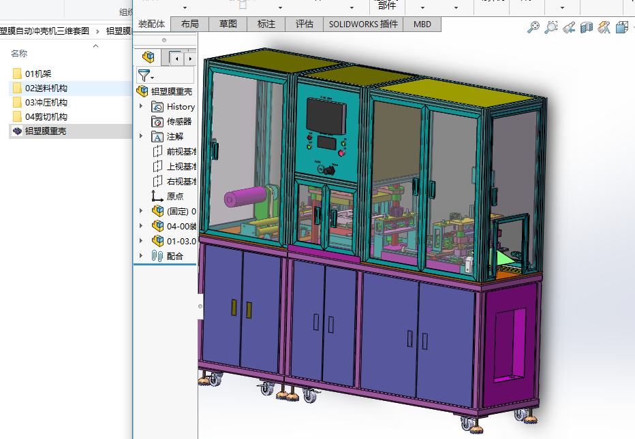This screenshot has width=635, height=439.
Task: Click the 名称 column header
Action: pyautogui.click(x=19, y=53)
